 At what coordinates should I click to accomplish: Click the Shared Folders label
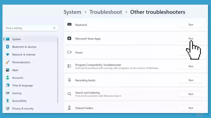point(84,108)
